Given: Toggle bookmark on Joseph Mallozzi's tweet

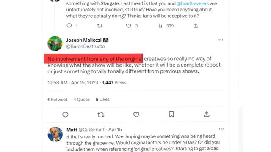Looking at the screenshot, I should [x=171, y=114].
